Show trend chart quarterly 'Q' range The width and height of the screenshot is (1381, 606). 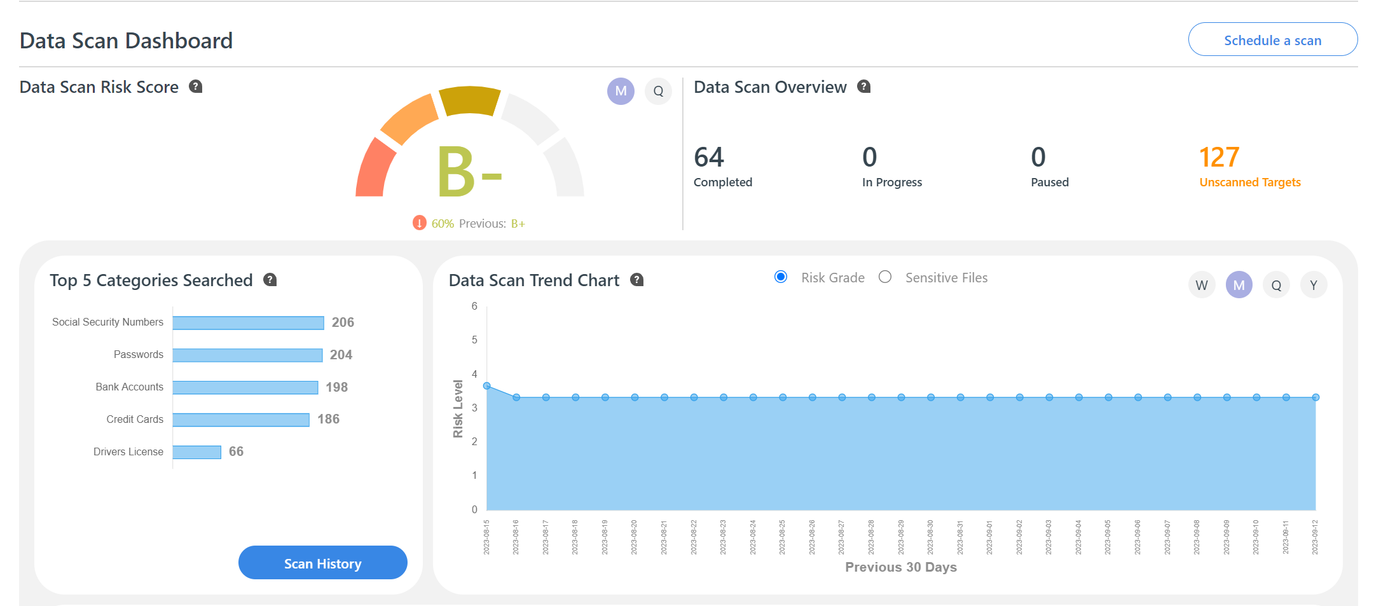point(1276,285)
